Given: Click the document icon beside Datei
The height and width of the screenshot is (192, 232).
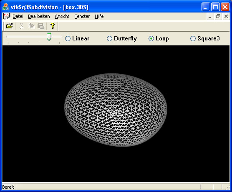Looking at the screenshot, I should click(7, 16).
